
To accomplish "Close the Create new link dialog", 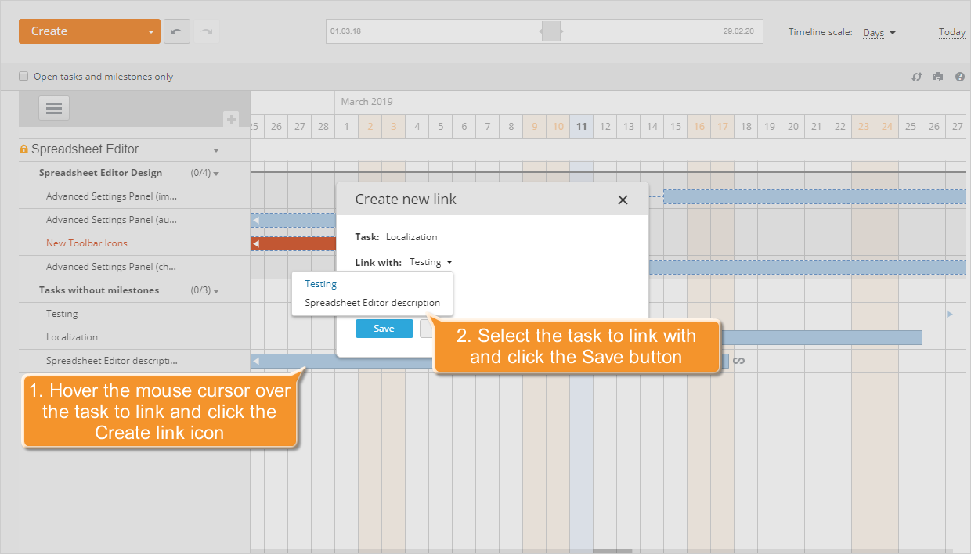I will coord(623,200).
